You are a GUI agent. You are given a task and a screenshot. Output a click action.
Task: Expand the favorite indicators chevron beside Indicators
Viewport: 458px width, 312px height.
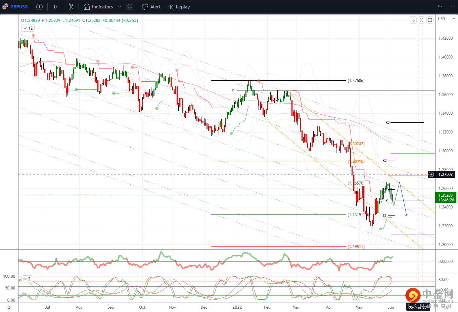[x=120, y=7]
